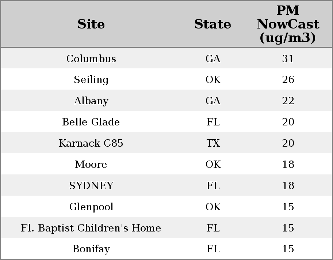Viewport: 333px width, 260px height.
Task: Click the Glenpool site name
Action: [91, 207]
